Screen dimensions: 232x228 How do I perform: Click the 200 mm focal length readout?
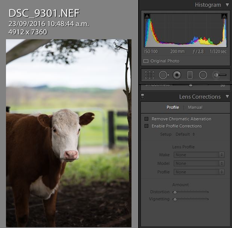pos(177,52)
